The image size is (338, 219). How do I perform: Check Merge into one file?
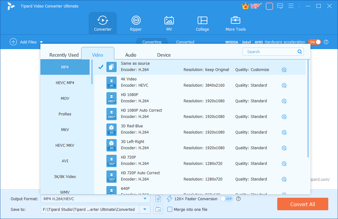170,209
